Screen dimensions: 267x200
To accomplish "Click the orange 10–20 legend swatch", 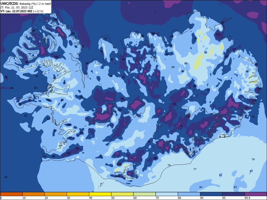I will [x=34, y=194].
